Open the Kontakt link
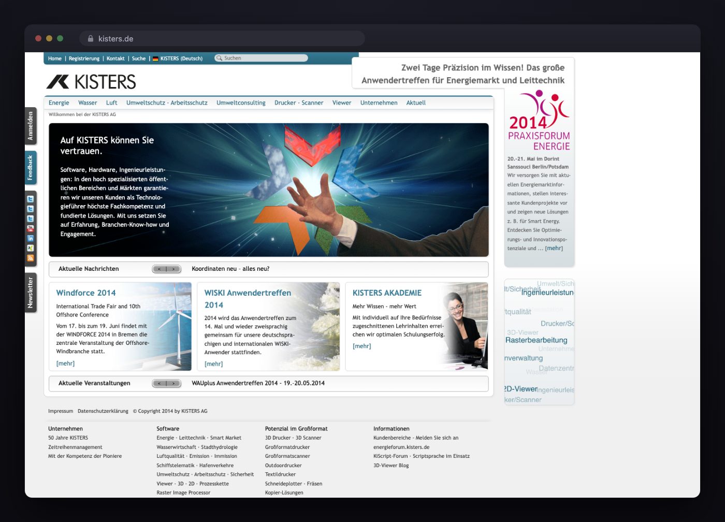The image size is (725, 522). [x=115, y=59]
